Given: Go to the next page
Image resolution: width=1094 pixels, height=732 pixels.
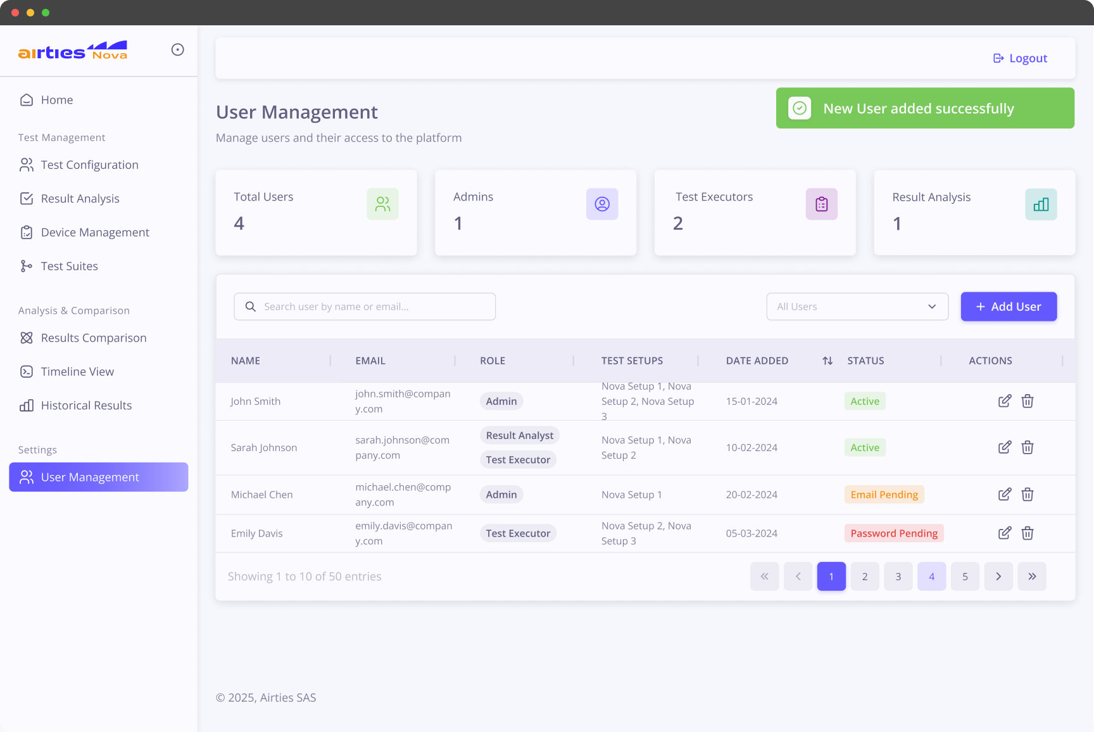Looking at the screenshot, I should (x=998, y=576).
